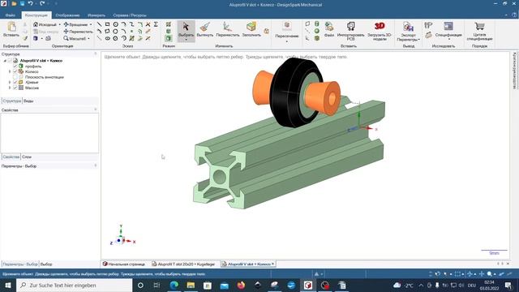Activate the Вытянуть (Pull) tool
Viewport: 519px width, 292px height.
(x=205, y=29)
